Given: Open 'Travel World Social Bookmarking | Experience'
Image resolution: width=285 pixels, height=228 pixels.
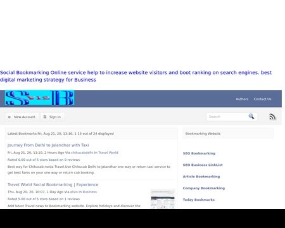Looking at the screenshot, I should point(53,185).
